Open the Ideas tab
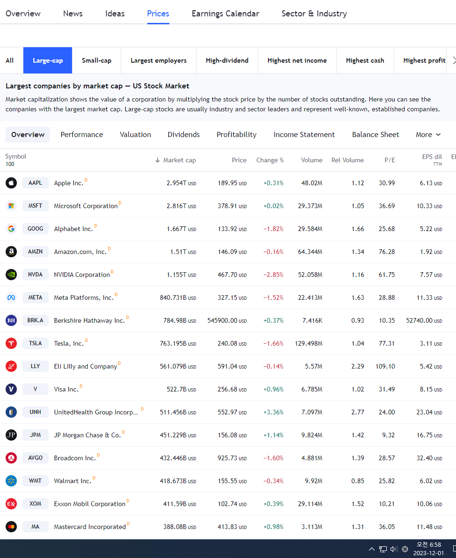The height and width of the screenshot is (558, 456). [115, 14]
